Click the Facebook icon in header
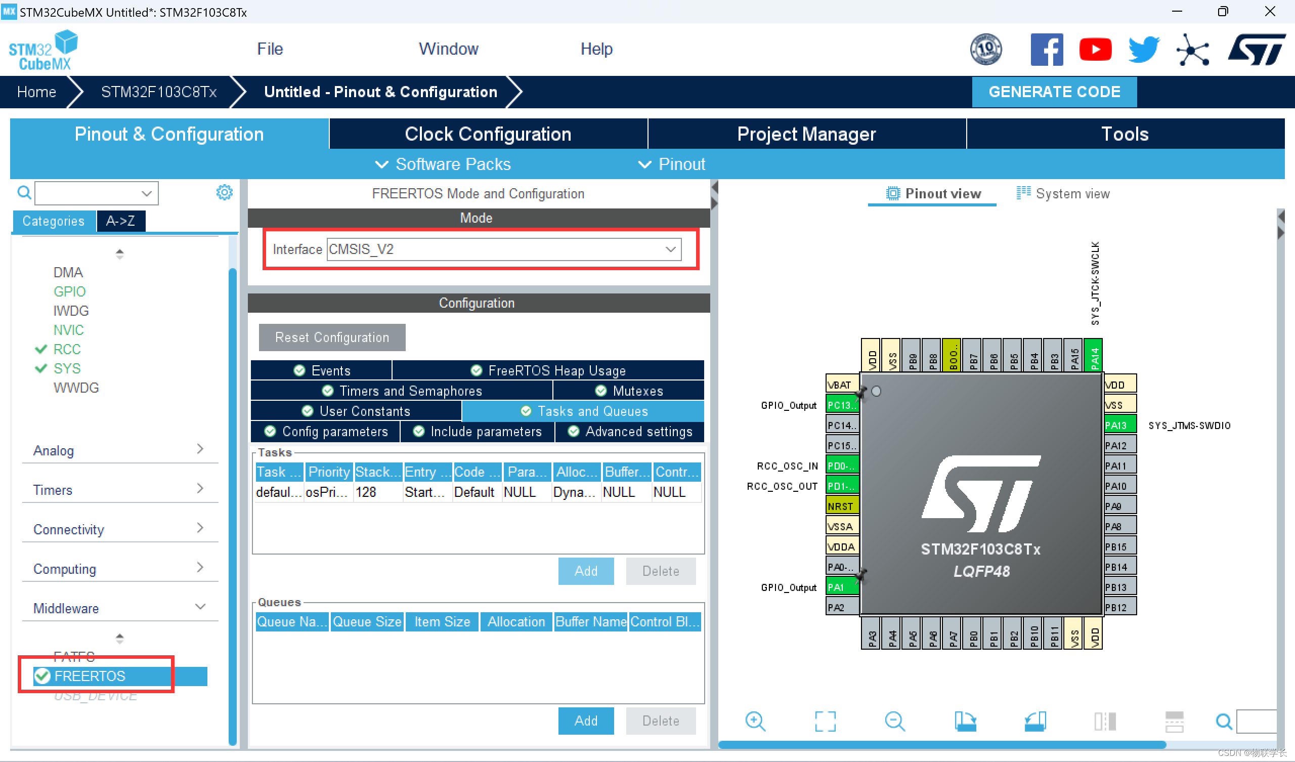Screen dimensions: 1295x762 (1046, 50)
